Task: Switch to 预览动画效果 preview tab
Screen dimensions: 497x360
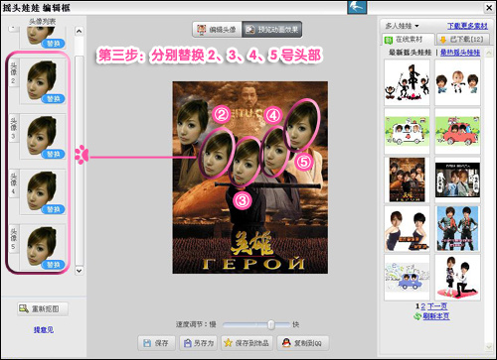Action: [272, 30]
